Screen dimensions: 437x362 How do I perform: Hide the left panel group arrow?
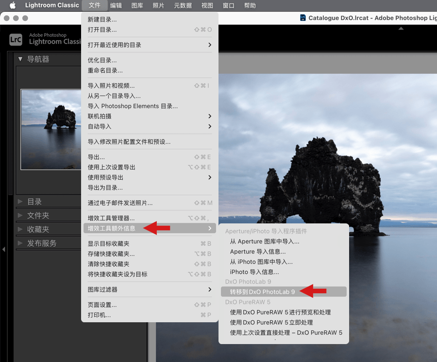pos(3,249)
